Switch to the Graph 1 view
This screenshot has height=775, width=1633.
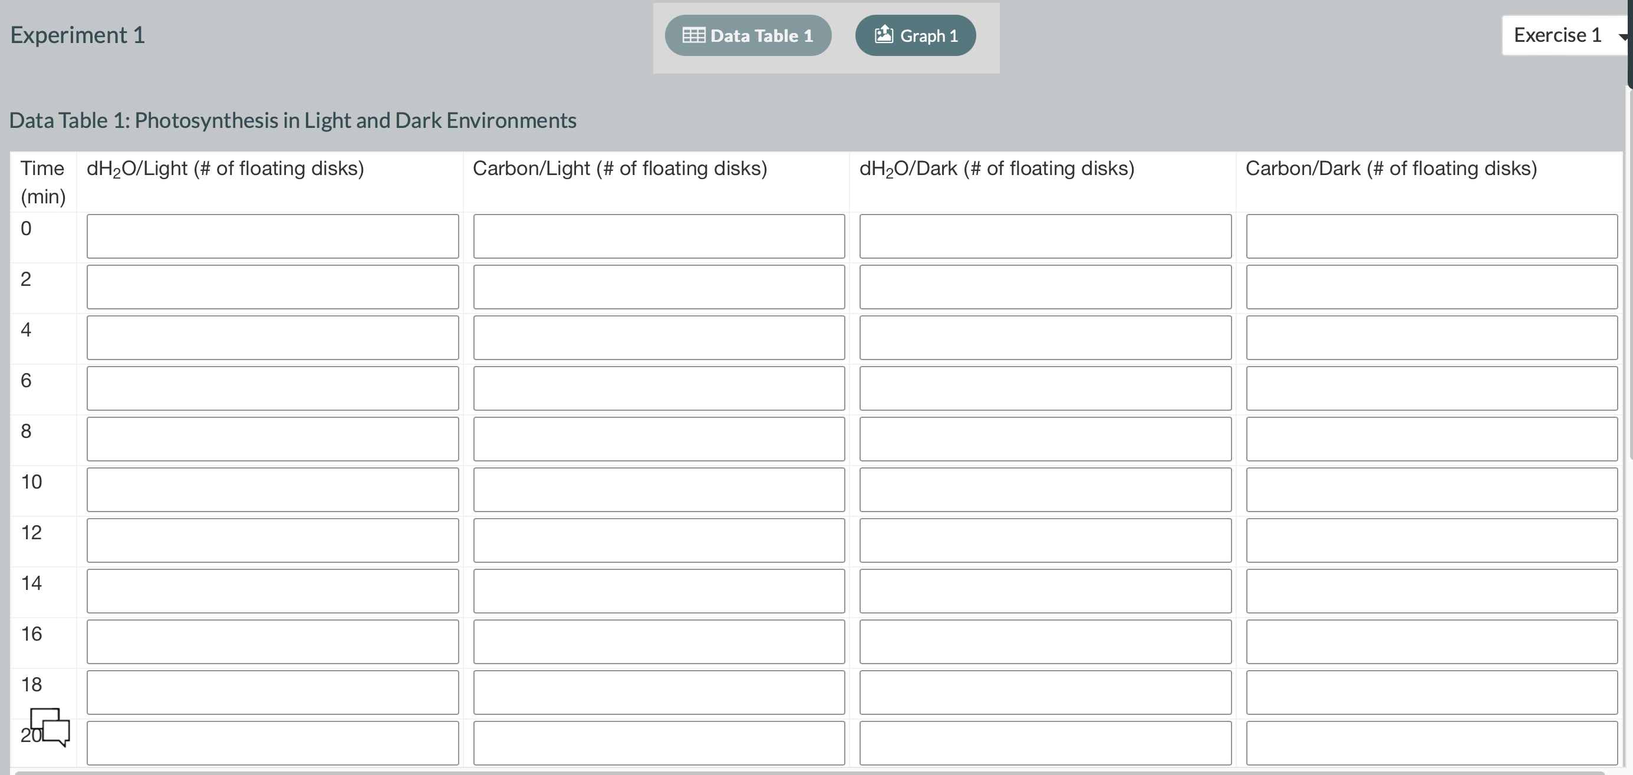915,35
